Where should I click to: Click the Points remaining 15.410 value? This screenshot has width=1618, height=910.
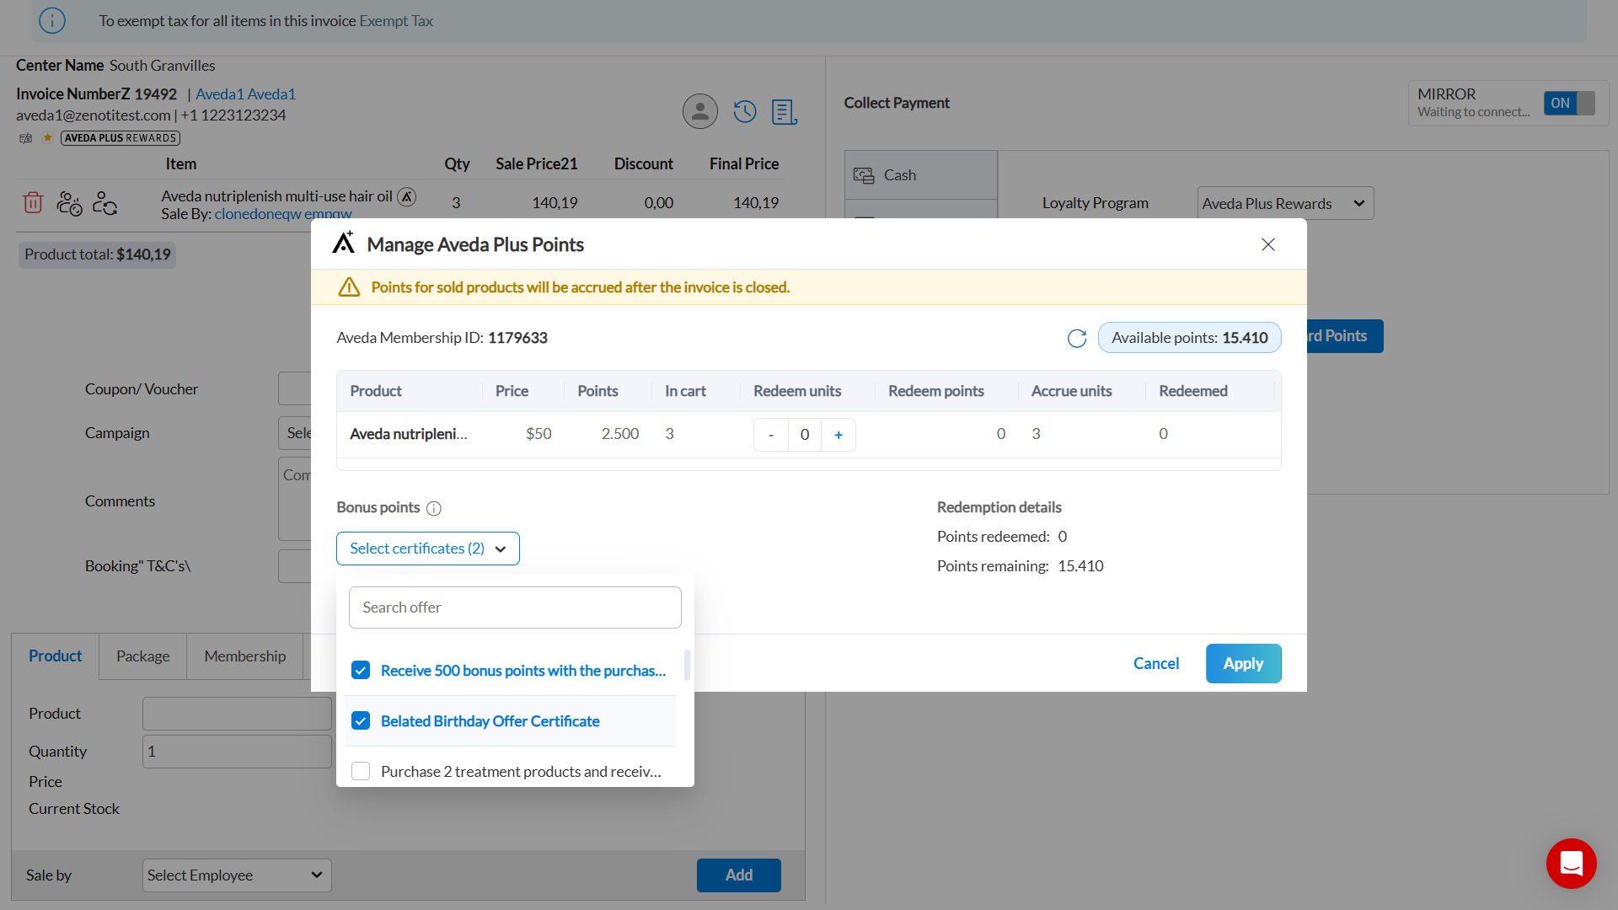pos(1080,566)
